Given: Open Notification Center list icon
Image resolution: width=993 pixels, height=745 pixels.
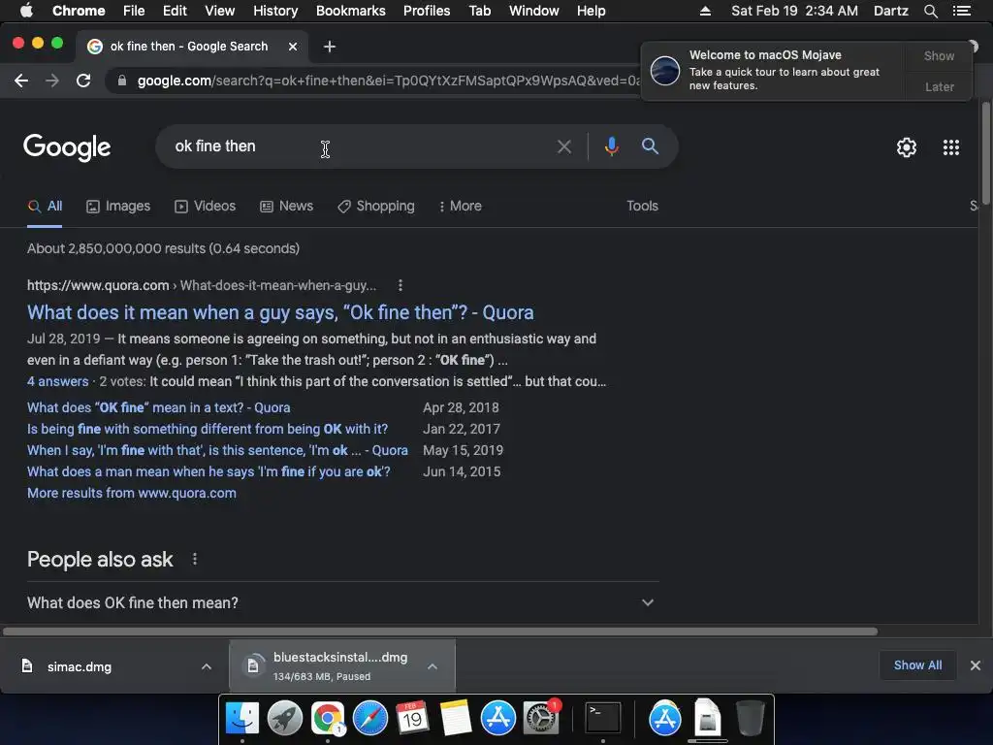Looking at the screenshot, I should coord(961,11).
